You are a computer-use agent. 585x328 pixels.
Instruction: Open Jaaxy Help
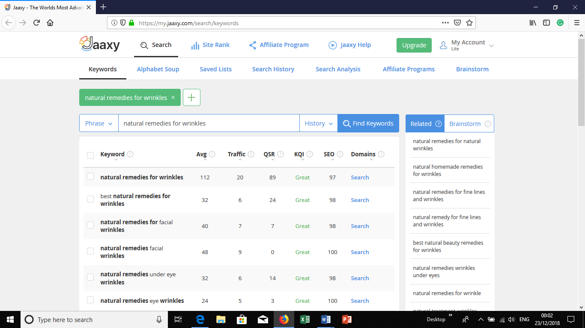pyautogui.click(x=349, y=45)
